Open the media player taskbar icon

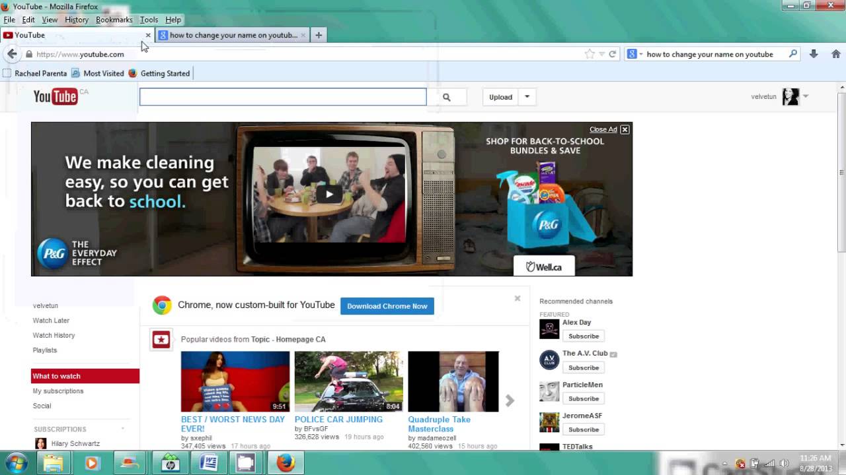click(x=91, y=463)
